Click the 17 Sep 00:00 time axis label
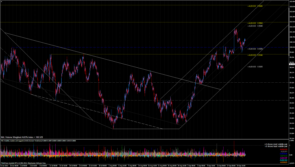The image size is (295, 167). tap(231, 166)
